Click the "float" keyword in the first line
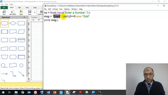Viewport: 168px width, 95px height. pos(53,13)
